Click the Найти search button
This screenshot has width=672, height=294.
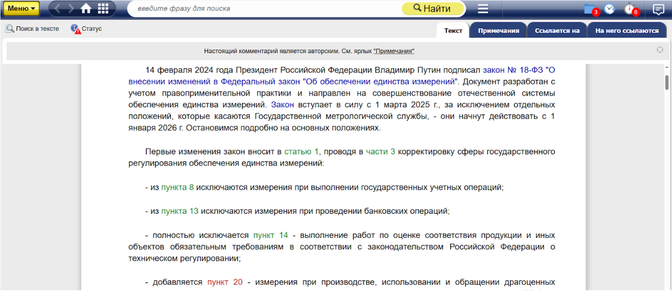(432, 9)
